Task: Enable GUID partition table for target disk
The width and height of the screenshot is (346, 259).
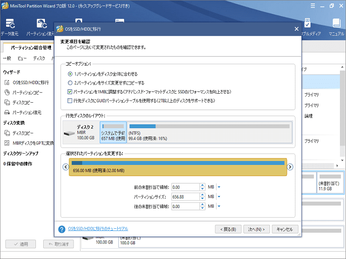Action: click(70, 101)
